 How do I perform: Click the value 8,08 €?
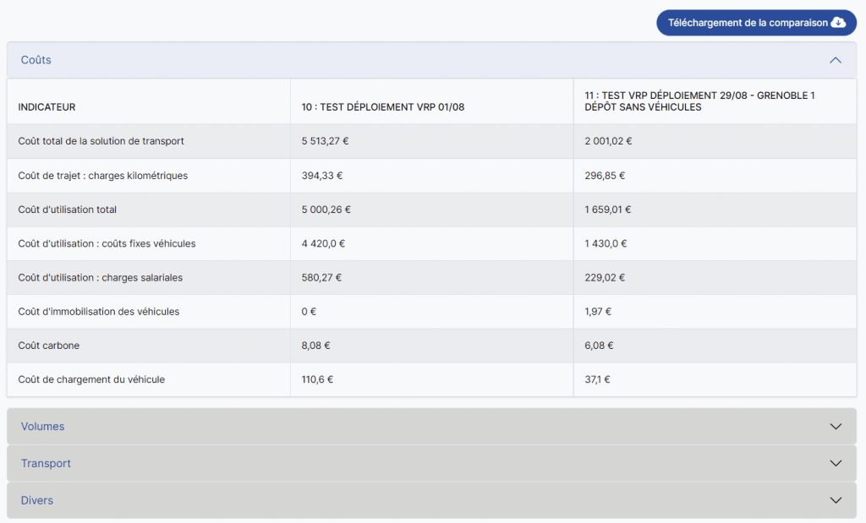316,346
